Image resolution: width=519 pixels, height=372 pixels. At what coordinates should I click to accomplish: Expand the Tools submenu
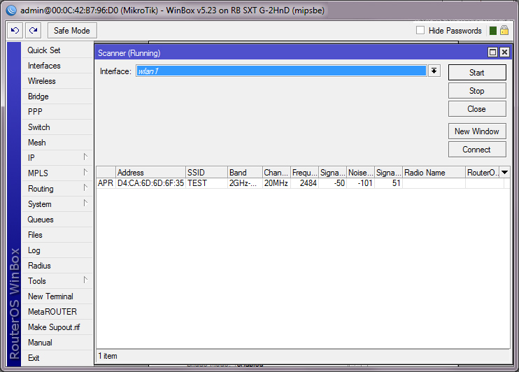pos(57,281)
